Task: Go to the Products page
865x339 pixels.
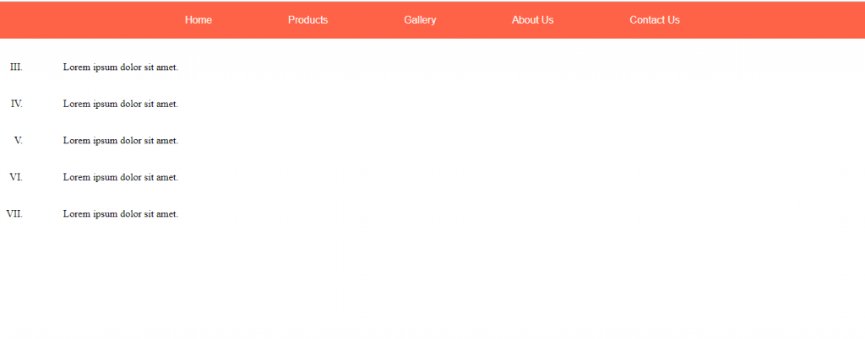Action: (x=307, y=19)
